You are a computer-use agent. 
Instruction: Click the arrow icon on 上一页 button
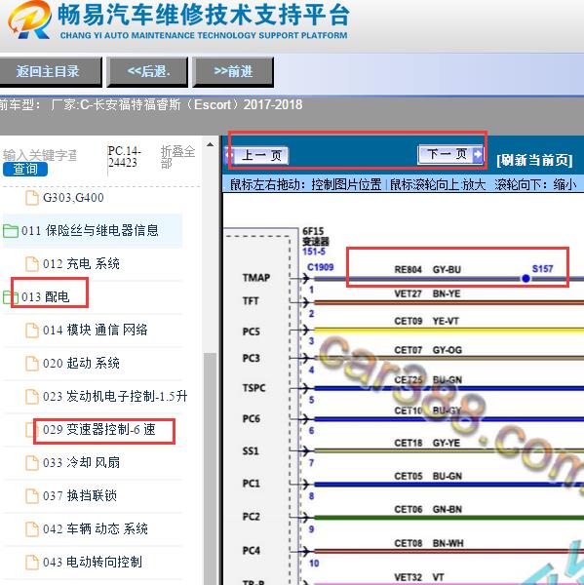point(229,156)
